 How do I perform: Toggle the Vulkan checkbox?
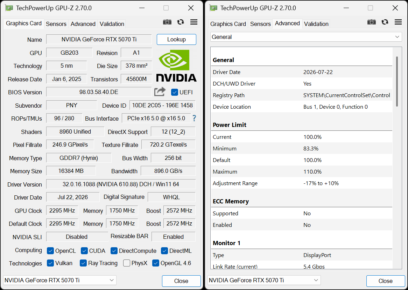coord(50,263)
